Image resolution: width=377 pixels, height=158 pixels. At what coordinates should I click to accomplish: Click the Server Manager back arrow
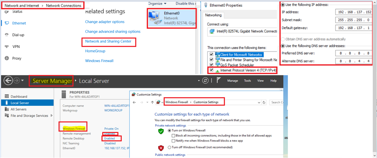click(x=8, y=81)
